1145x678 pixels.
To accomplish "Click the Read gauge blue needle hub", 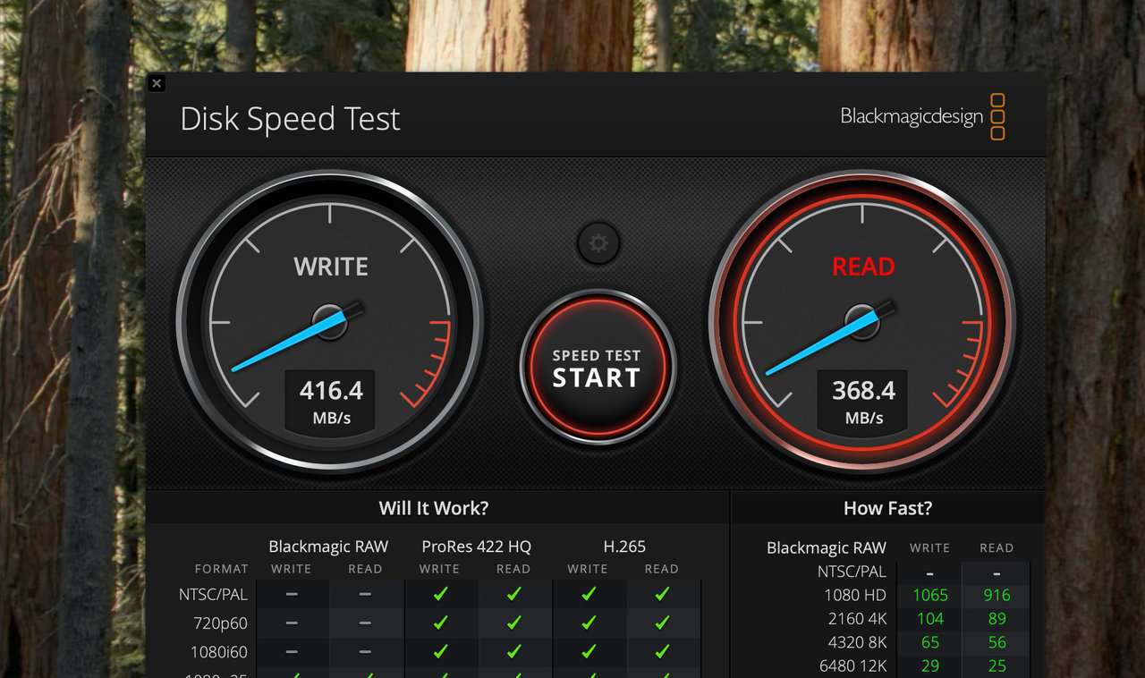I will tap(862, 321).
